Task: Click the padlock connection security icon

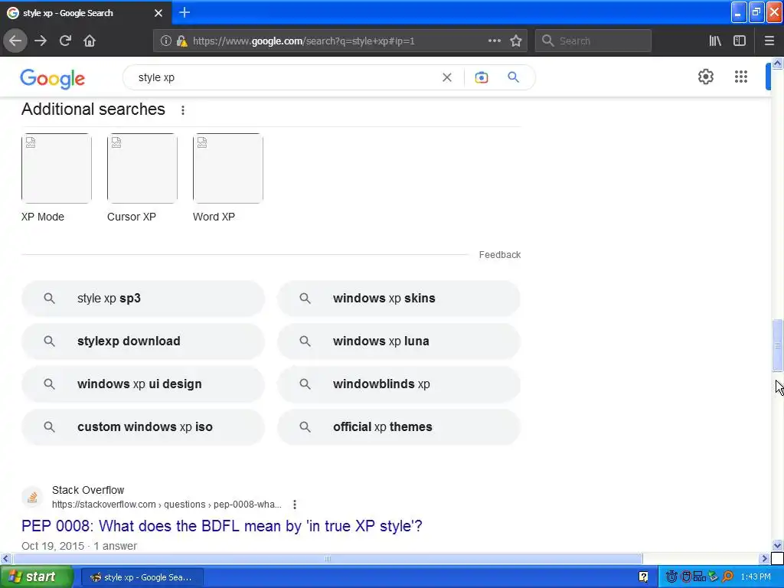Action: coord(181,41)
